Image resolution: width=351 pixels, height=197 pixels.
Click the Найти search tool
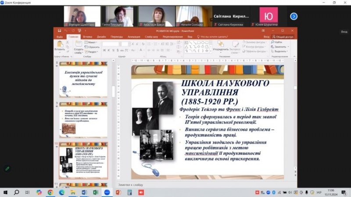point(279,42)
